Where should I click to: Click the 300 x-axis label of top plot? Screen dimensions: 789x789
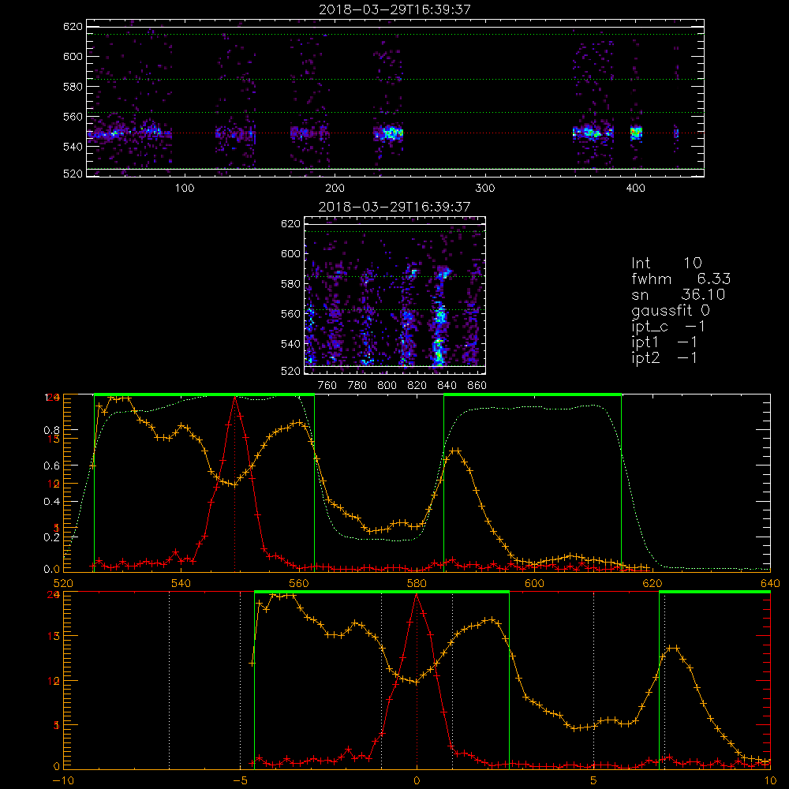[x=485, y=188]
